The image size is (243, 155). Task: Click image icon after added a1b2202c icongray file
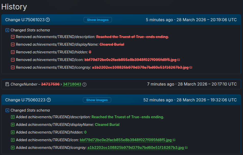(x=186, y=148)
